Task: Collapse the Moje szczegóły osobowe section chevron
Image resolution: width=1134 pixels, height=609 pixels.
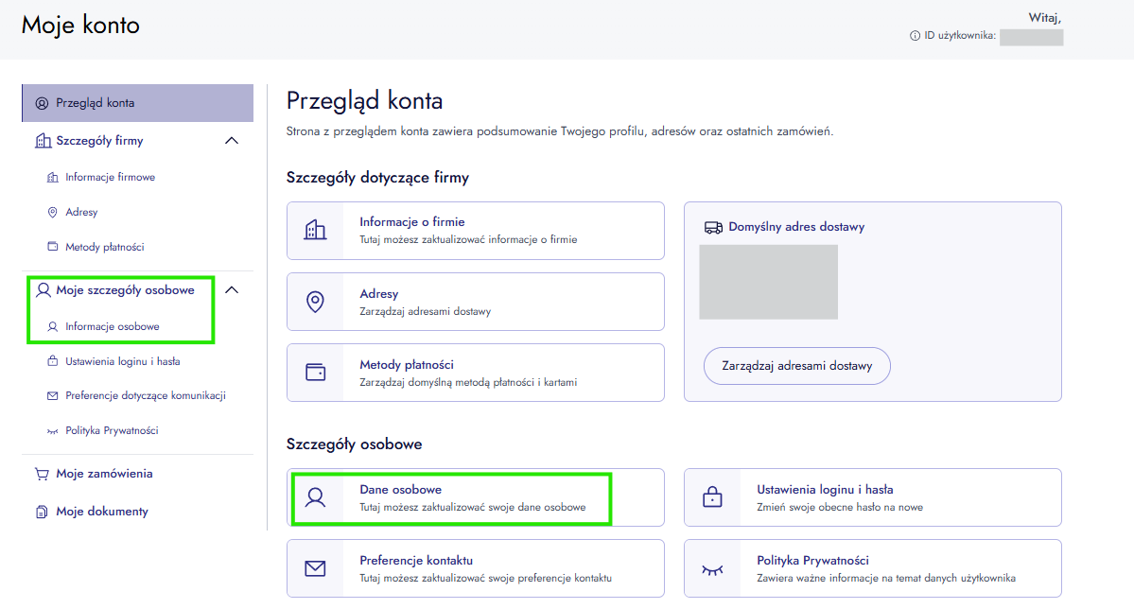Action: pos(232,290)
